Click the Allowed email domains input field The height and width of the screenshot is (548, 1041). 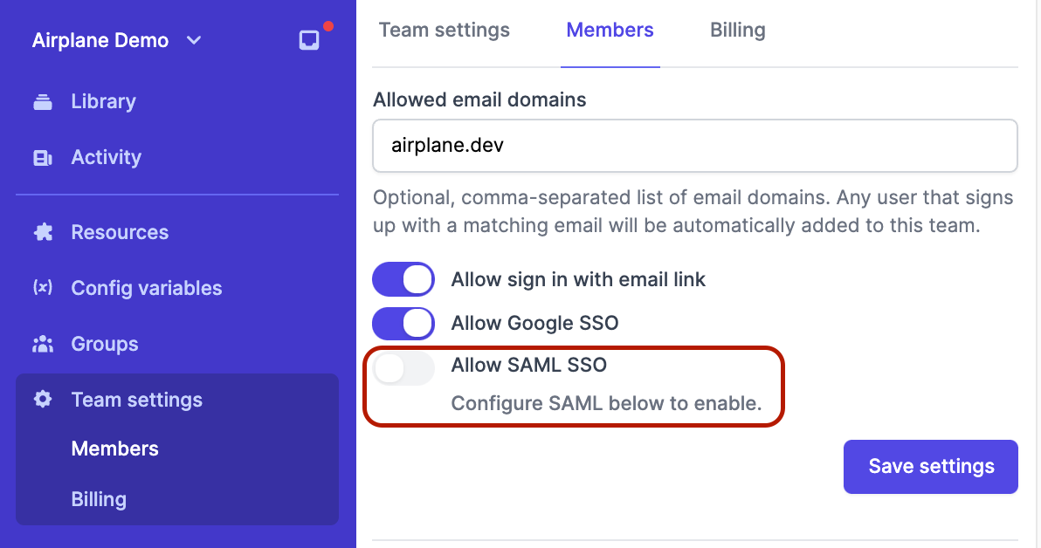694,146
